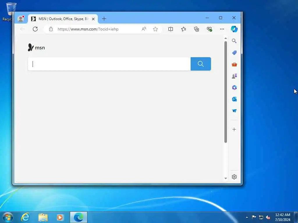Image resolution: width=298 pixels, height=223 pixels.
Task: Click the blue search button
Action: [201, 64]
